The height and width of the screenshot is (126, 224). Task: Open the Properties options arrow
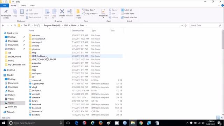coord(103,17)
